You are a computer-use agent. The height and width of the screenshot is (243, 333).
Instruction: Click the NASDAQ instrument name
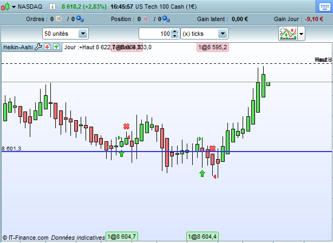pyautogui.click(x=30, y=6)
